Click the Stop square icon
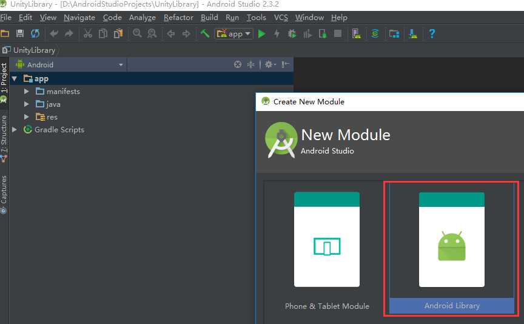Image resolution: width=524 pixels, height=324 pixels. coord(338,33)
